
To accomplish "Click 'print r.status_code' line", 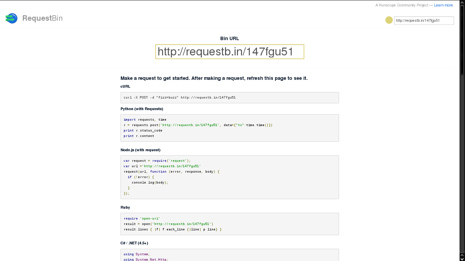I will point(143,130).
